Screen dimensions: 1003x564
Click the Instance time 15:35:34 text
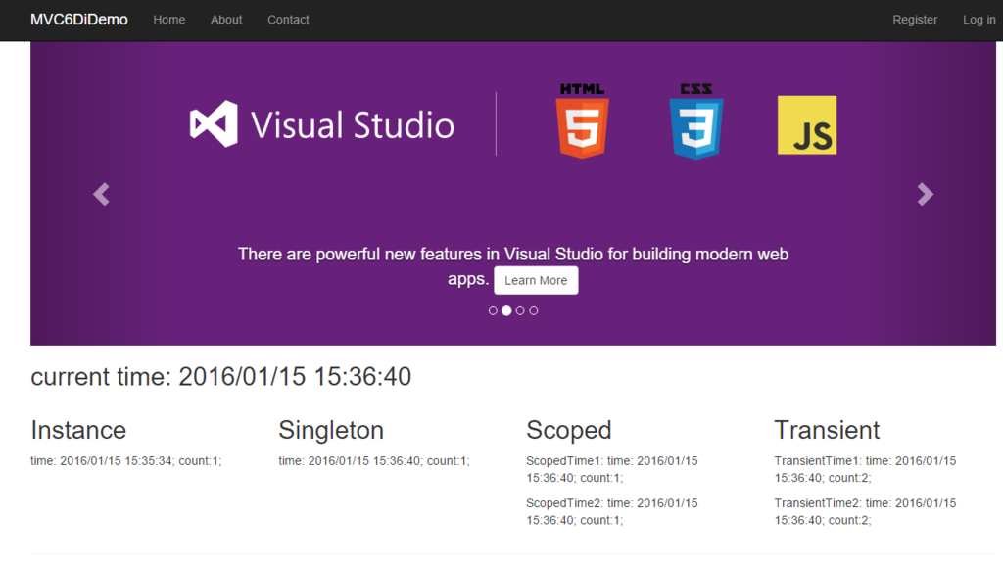tap(126, 461)
